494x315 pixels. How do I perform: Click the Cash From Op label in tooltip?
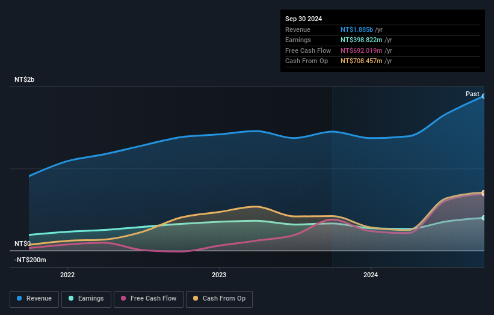[306, 61]
